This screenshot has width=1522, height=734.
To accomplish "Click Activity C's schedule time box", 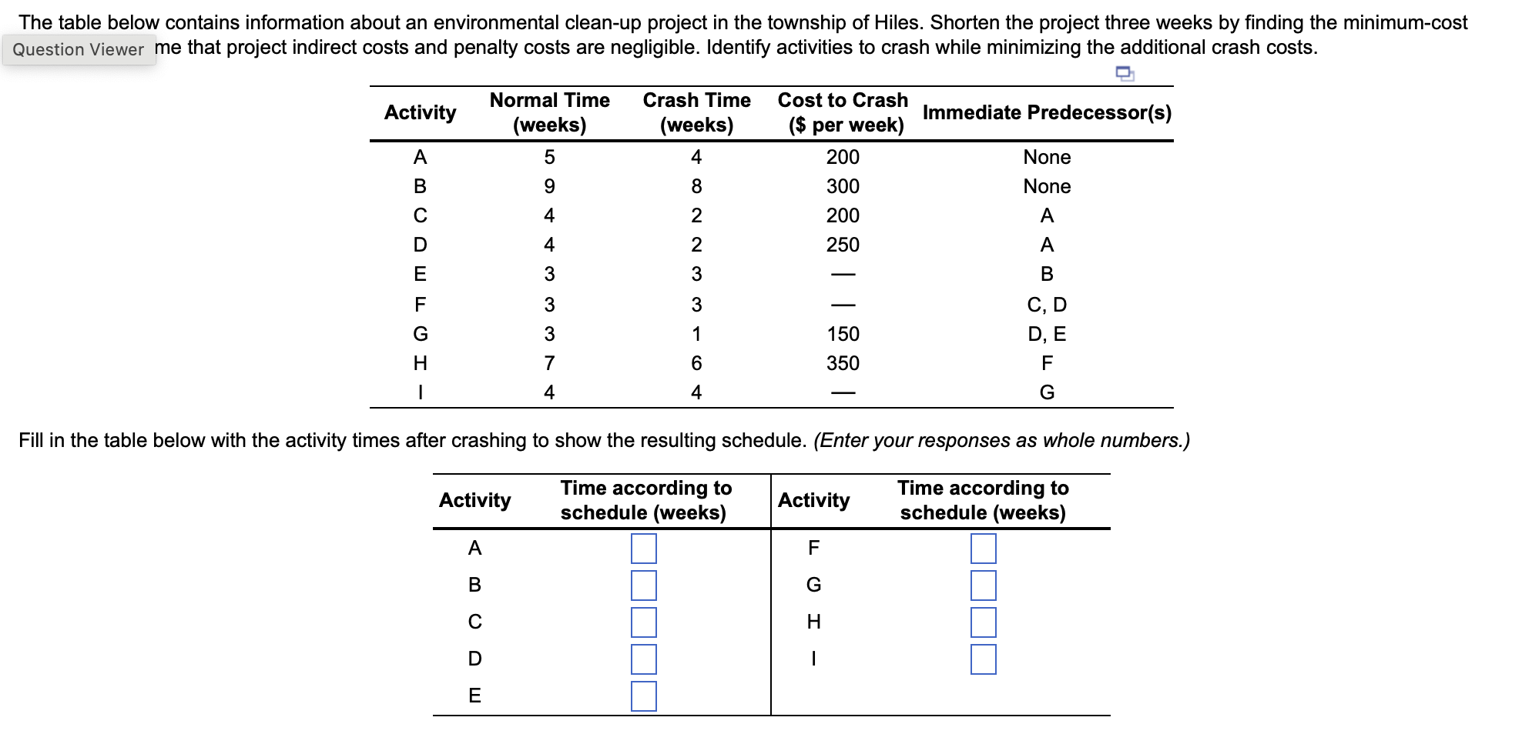I will 642,622.
